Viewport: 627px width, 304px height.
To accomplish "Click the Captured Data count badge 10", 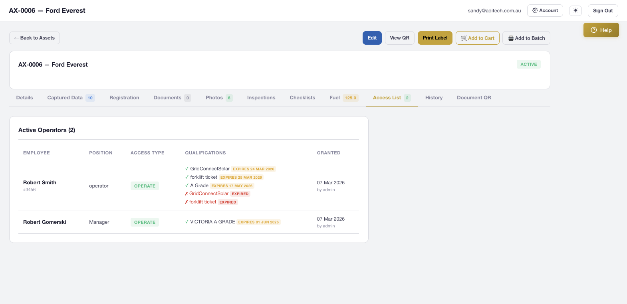I will pyautogui.click(x=90, y=98).
